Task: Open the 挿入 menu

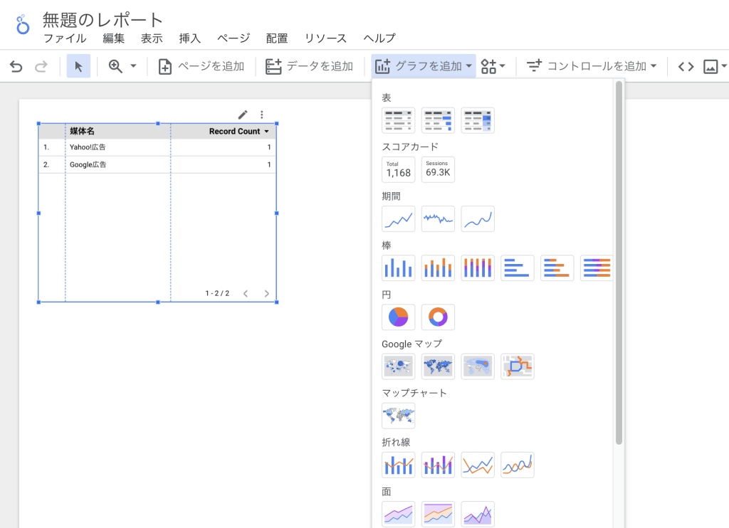Action: [x=190, y=38]
